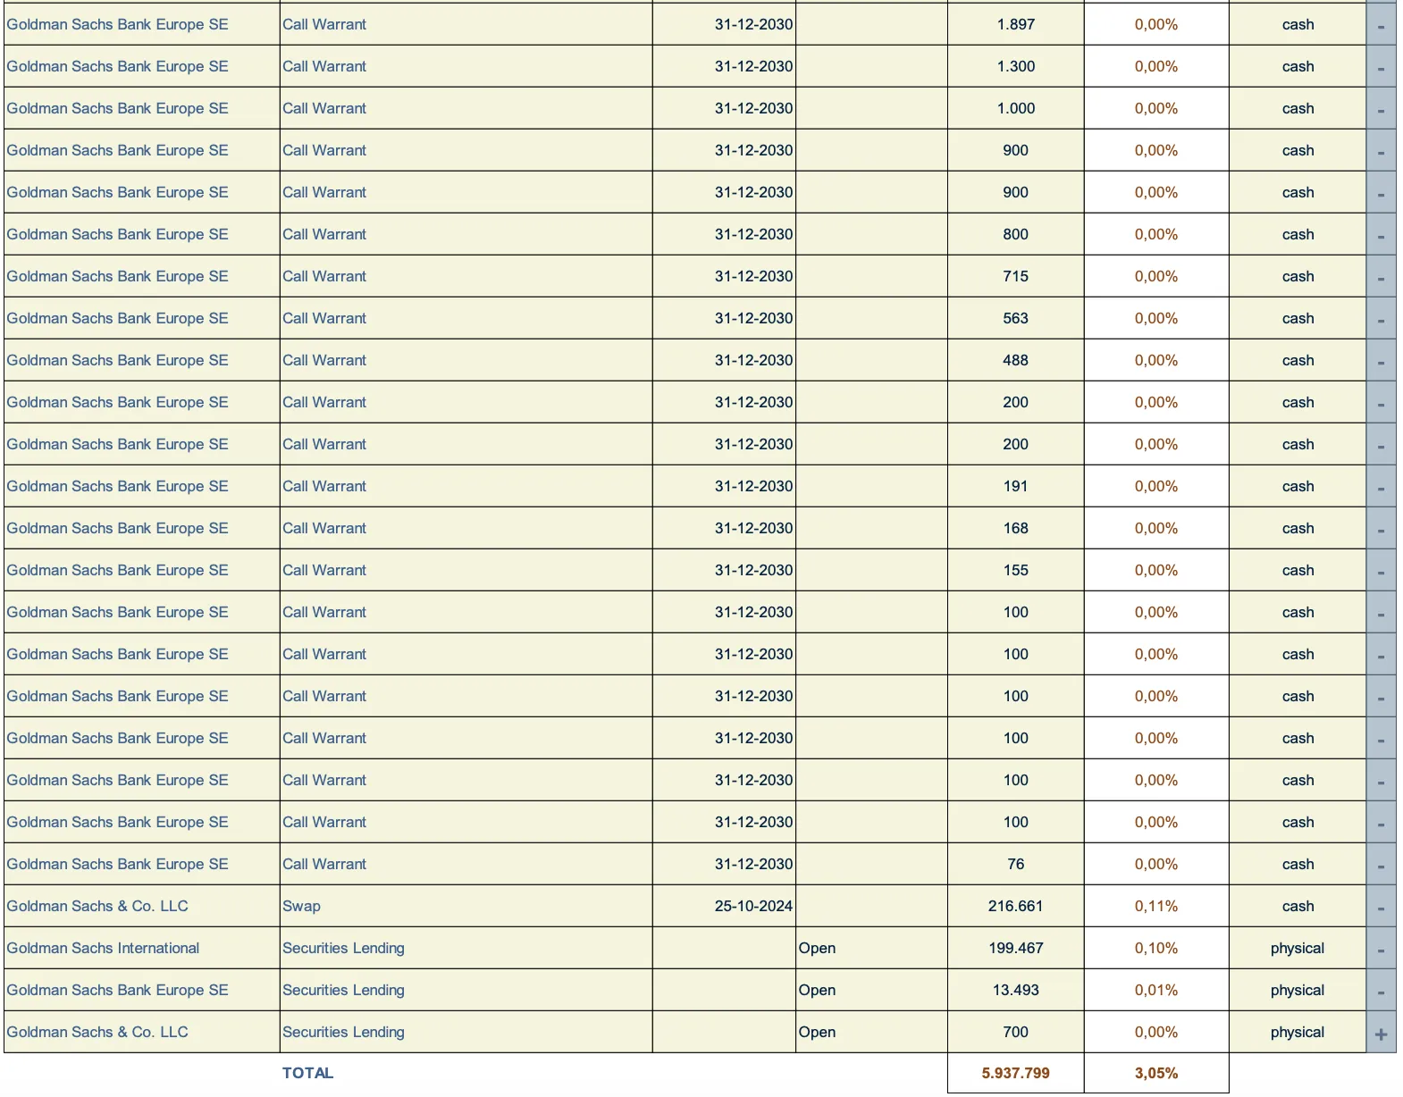Click 'Open' in the Goldman Sachs International row
Viewport: 1403px width, 1097px height.
(x=817, y=948)
